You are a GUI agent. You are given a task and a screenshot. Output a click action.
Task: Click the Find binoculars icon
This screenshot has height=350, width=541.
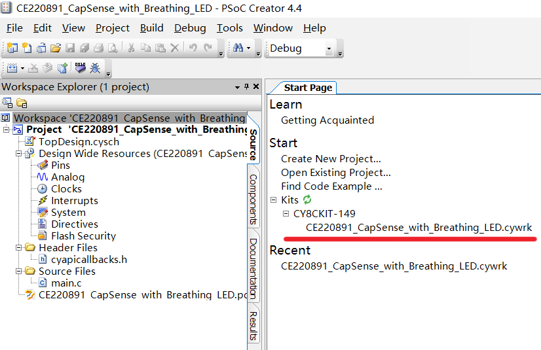coord(238,48)
